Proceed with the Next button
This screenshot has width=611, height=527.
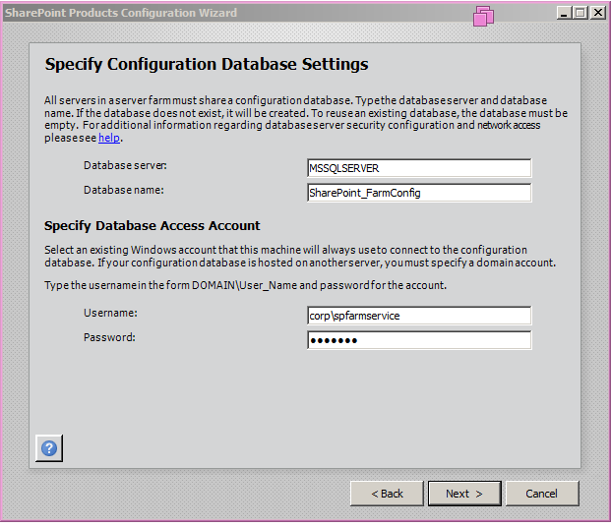[464, 494]
